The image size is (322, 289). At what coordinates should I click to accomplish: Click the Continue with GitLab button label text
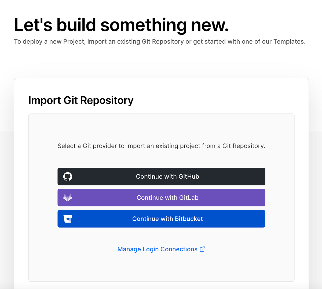point(167,198)
